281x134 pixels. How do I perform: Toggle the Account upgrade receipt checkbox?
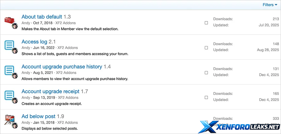(x=206, y=98)
